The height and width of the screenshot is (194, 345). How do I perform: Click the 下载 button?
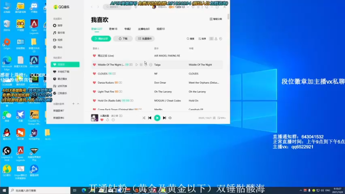[x=123, y=39]
